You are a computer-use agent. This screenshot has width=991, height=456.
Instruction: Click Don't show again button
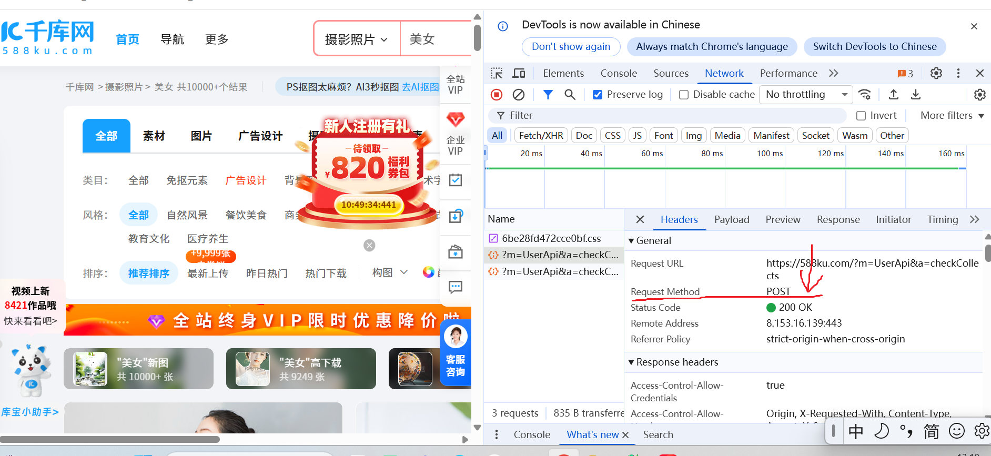point(571,47)
